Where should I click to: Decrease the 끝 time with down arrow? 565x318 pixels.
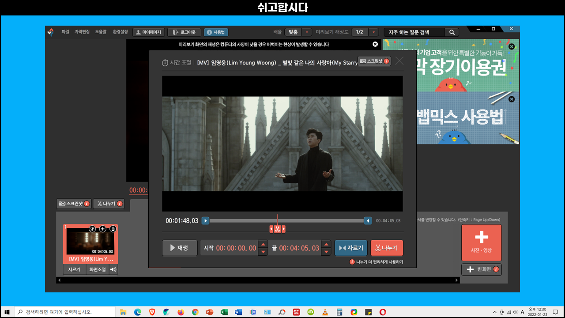pos(326,252)
